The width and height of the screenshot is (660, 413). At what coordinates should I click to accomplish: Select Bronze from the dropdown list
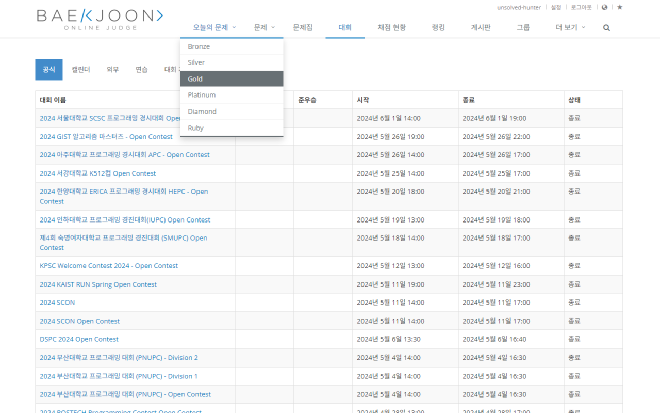click(232, 46)
